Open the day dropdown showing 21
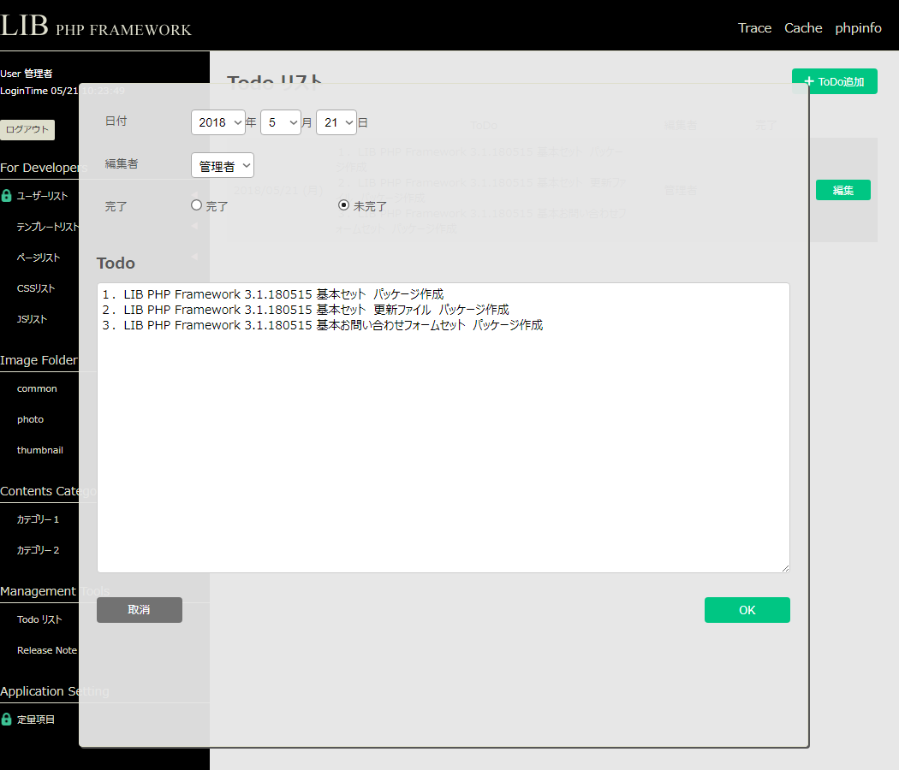Screen dimensions: 899x770 pos(336,122)
